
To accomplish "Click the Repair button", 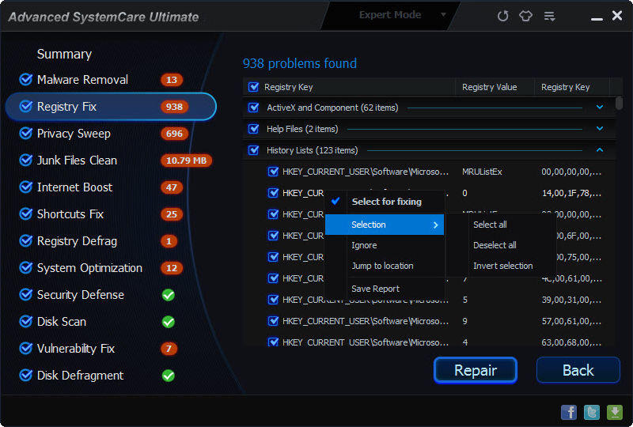I will 476,370.
